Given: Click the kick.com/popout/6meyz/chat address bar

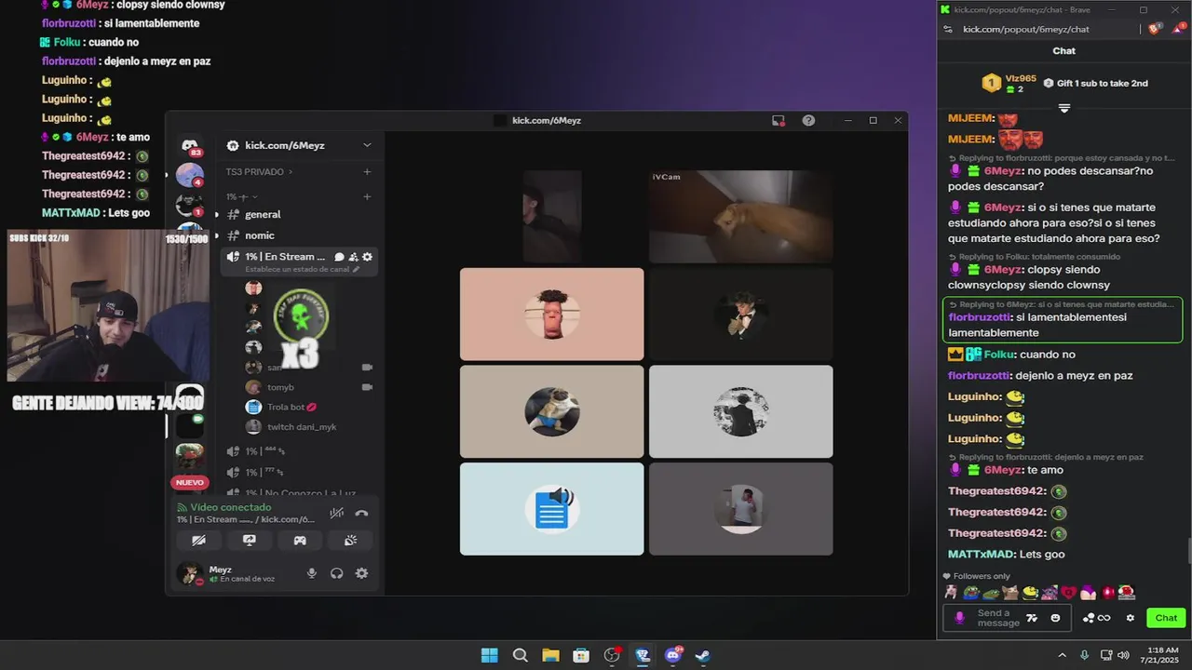Looking at the screenshot, I should 1025,29.
